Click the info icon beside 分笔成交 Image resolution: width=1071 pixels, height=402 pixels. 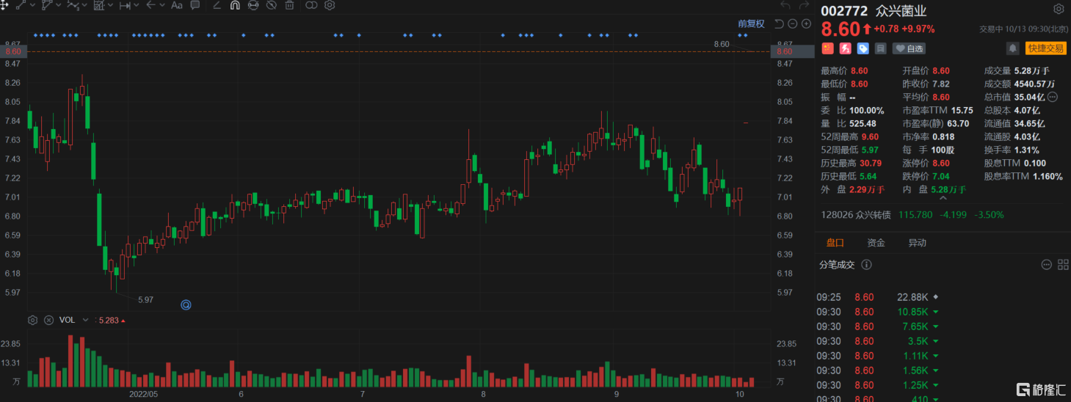(x=866, y=265)
